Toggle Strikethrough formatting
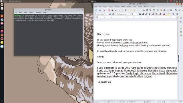This screenshot has height=103, width=183. click(x=149, y=14)
